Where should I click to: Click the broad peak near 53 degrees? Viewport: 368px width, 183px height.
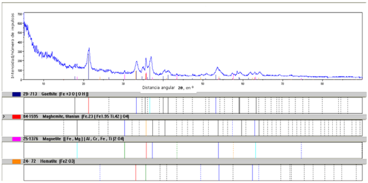(x=217, y=68)
